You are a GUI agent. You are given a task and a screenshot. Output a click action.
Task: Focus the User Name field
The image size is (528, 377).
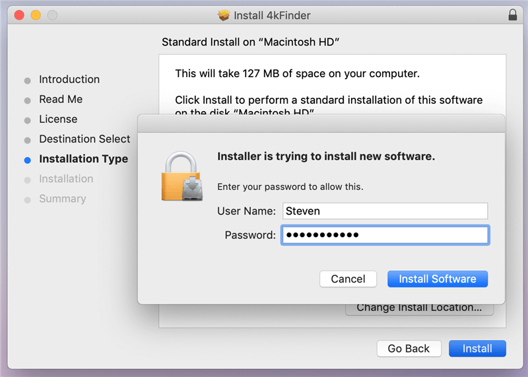point(385,211)
